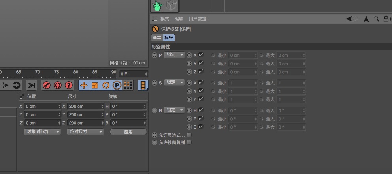Toggle the loop playback icon
This screenshot has width=392, height=174.
click(x=17, y=85)
